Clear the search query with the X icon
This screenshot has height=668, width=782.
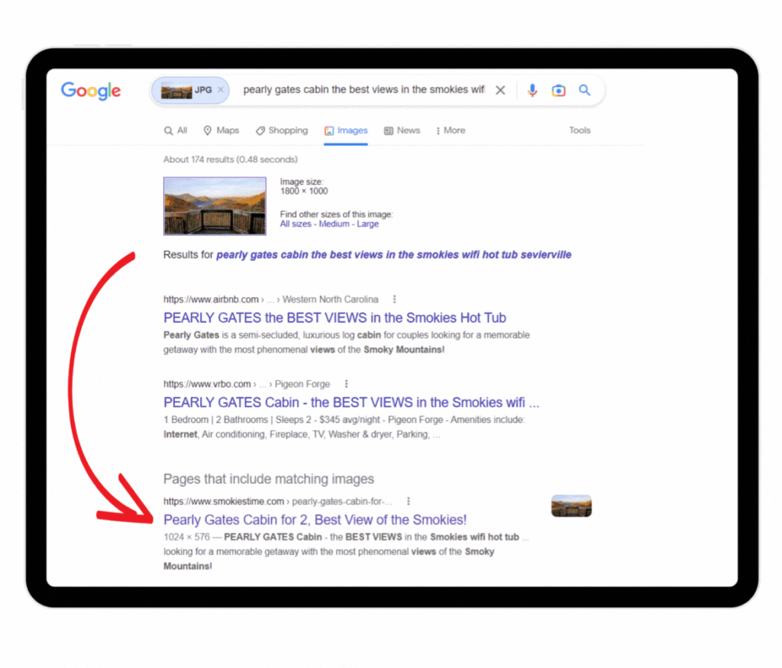[500, 90]
